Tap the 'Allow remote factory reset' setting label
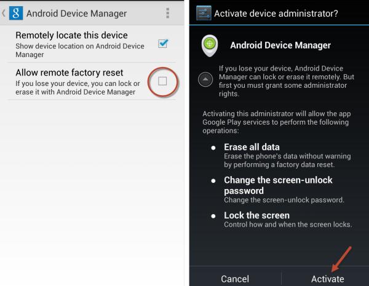The image size is (369, 286). (69, 72)
